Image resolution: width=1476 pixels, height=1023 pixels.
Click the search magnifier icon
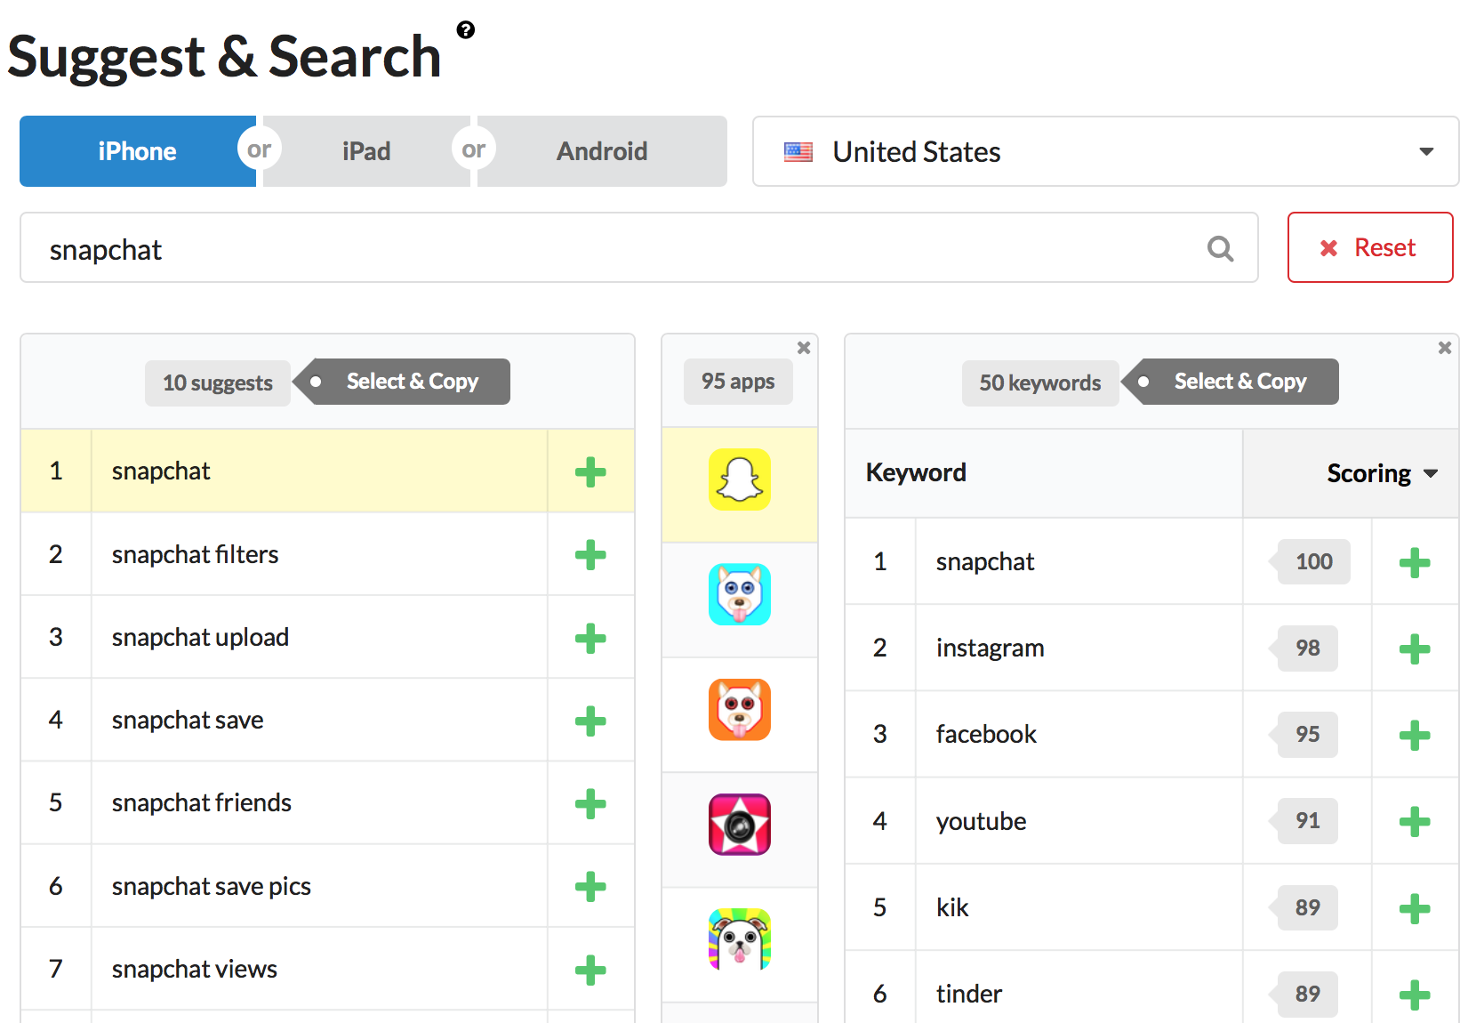pos(1220,249)
